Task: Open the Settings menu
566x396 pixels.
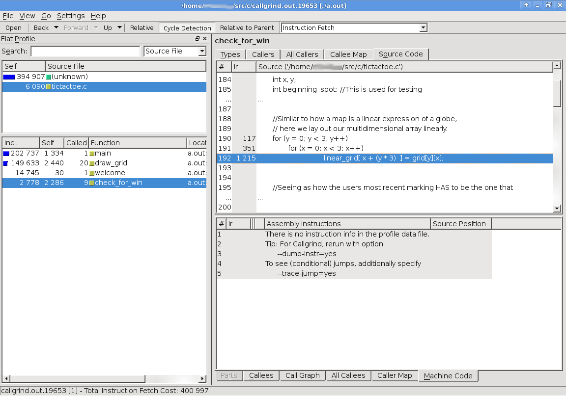Action: click(71, 16)
